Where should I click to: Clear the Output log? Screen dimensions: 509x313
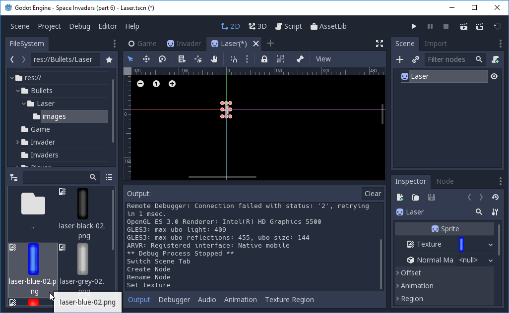pyautogui.click(x=373, y=193)
